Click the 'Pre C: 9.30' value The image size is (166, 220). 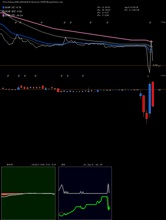(103, 15)
